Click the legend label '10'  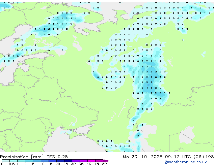point(42,164)
